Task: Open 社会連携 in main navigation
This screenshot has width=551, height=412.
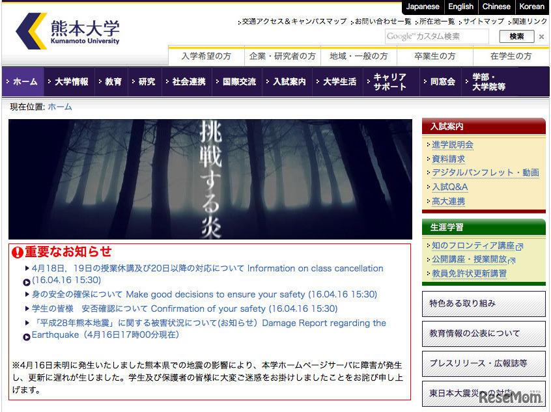Action: (187, 81)
